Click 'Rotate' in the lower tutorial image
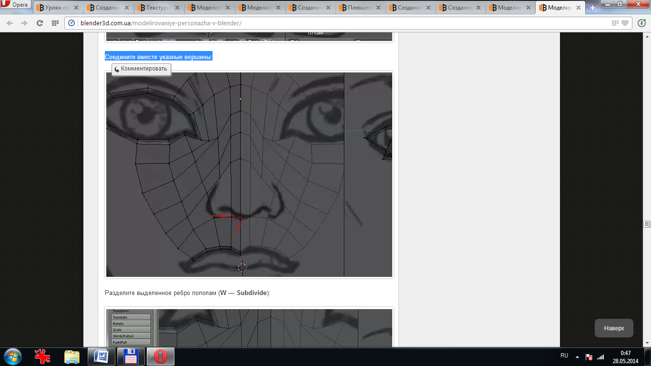Image resolution: width=651 pixels, height=366 pixels. coord(131,324)
